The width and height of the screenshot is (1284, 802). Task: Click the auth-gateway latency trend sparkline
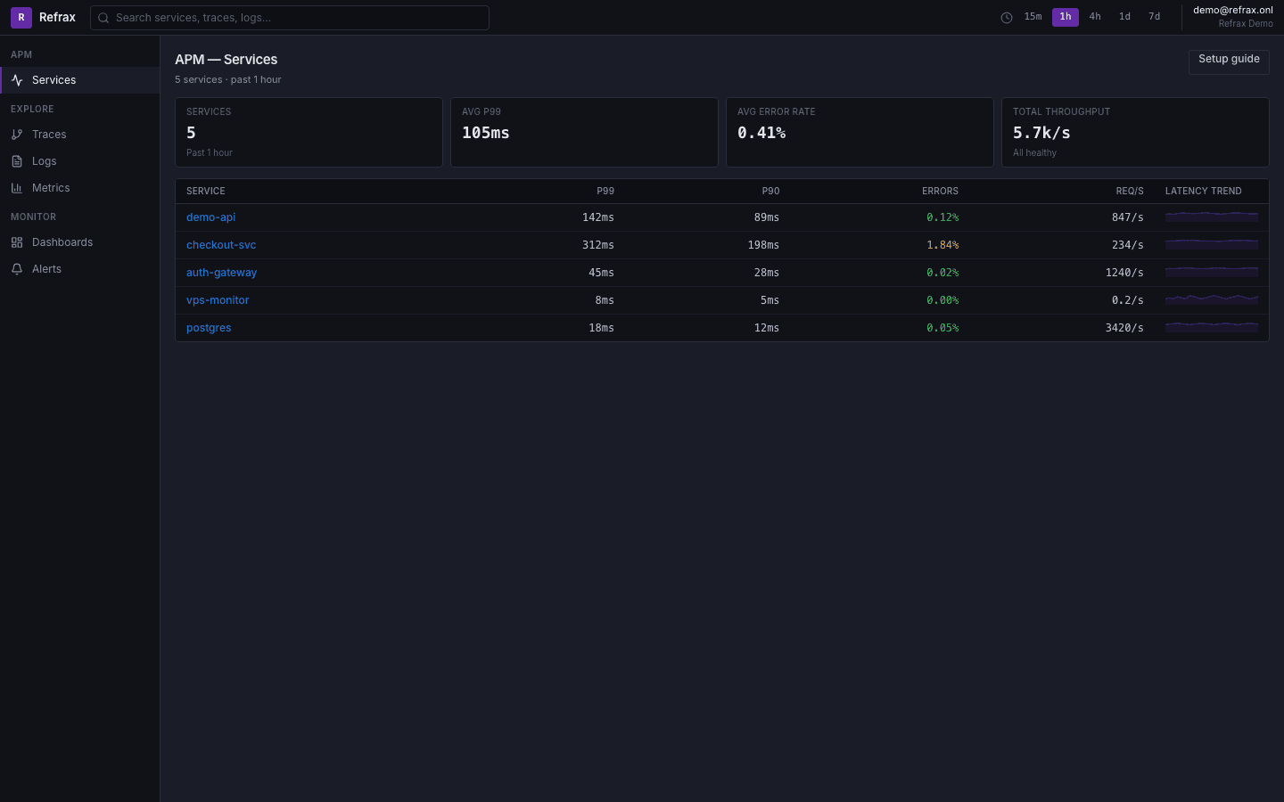[1212, 272]
